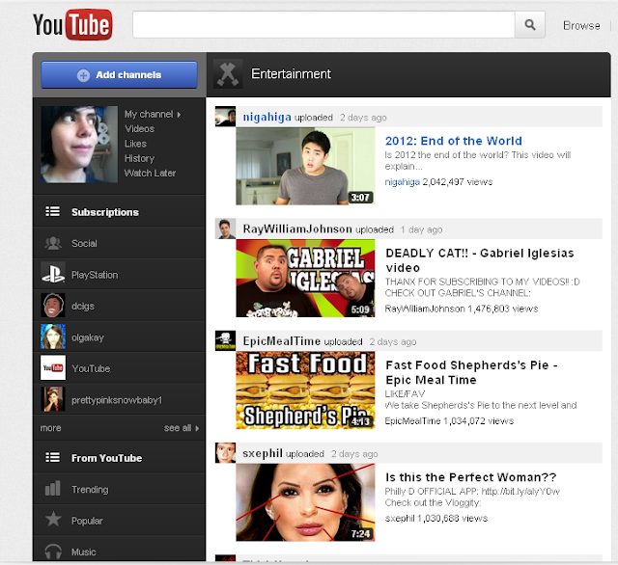This screenshot has height=565, width=618.
Task: Open Videos link under profile
Action: tap(139, 128)
